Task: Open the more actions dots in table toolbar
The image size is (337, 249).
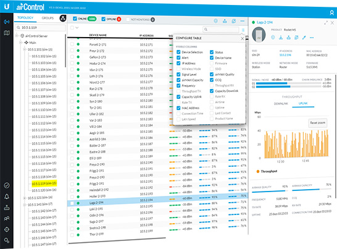Action: coord(243,21)
